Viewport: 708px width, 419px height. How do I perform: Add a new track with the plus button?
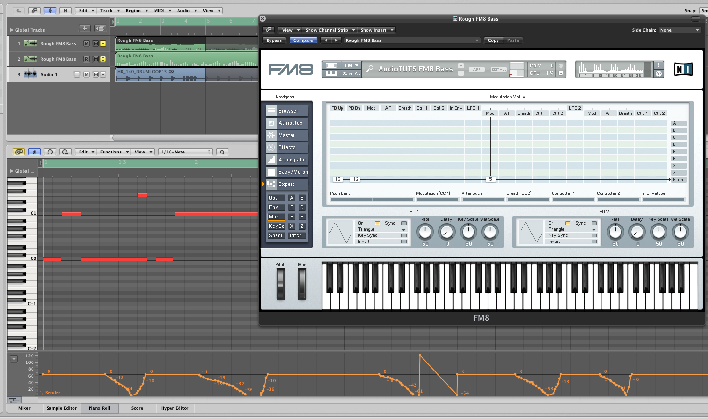85,29
